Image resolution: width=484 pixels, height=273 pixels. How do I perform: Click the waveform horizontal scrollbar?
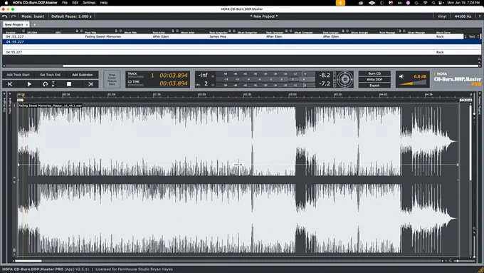coord(28,261)
